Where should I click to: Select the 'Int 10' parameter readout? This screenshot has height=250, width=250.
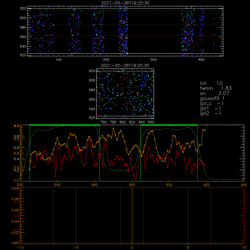coord(211,83)
